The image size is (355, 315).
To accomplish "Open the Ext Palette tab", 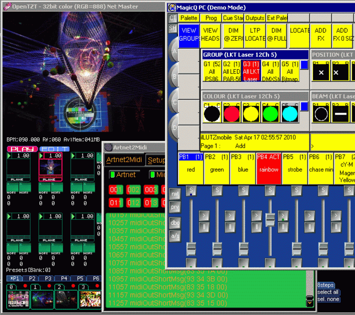I will pos(277,18).
